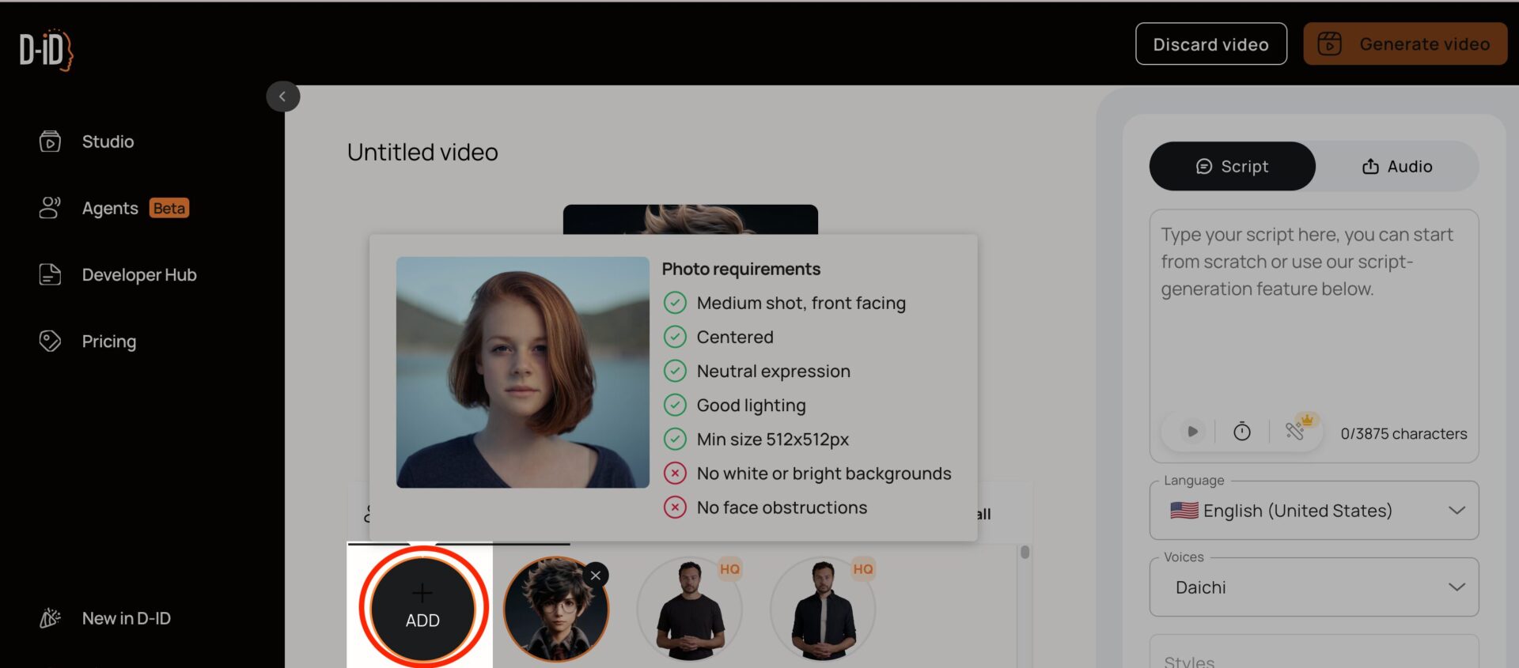Play the script audio preview
Viewport: 1519px width, 668px height.
[x=1192, y=432]
